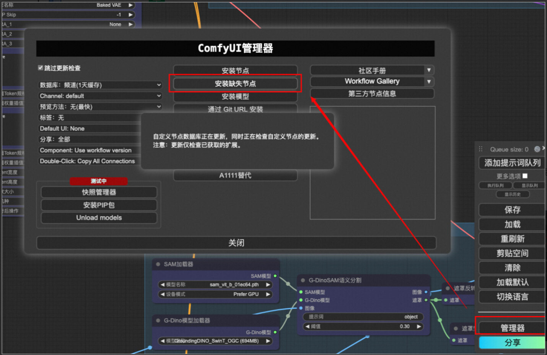The width and height of the screenshot is (547, 355).
Task: Open 管理器 from the side menu
Action: [x=512, y=328]
